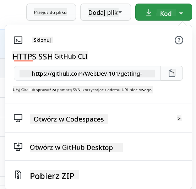Click the ZIP file icon
The height and width of the screenshot is (189, 196).
click(18, 175)
